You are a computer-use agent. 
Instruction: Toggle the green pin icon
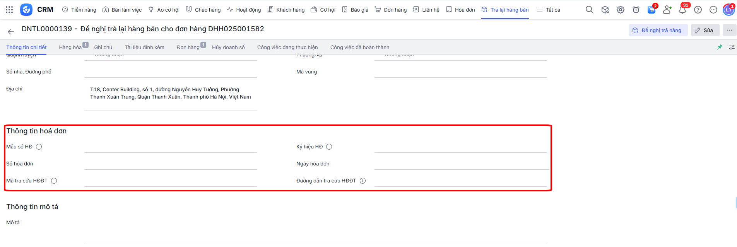pos(720,47)
